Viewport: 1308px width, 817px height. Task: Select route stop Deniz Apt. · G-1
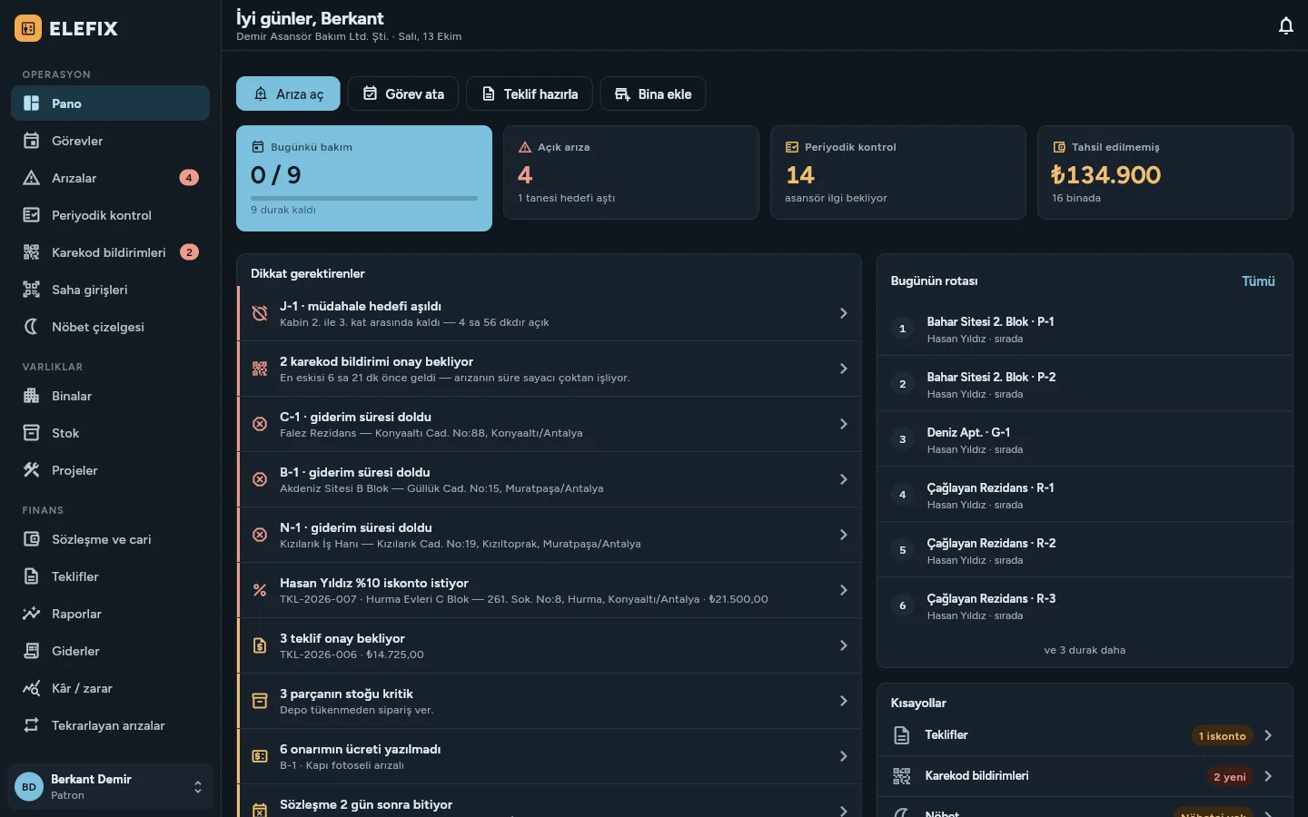click(x=1085, y=439)
